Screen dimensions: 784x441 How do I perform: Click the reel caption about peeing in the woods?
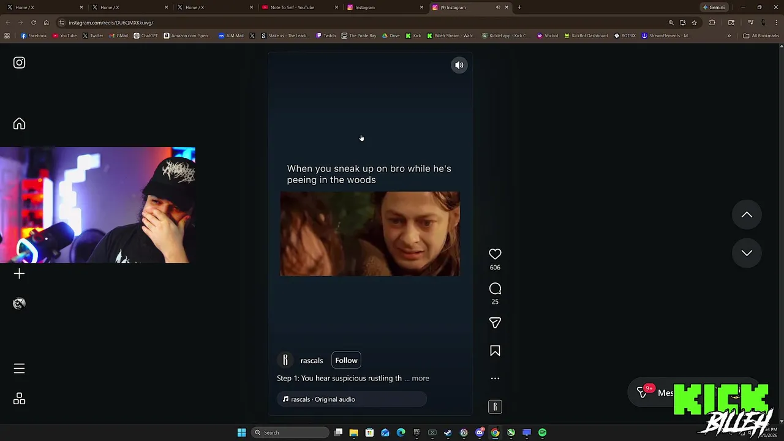369,174
